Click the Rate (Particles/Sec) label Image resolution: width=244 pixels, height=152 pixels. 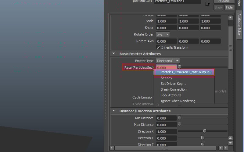coord(139,67)
